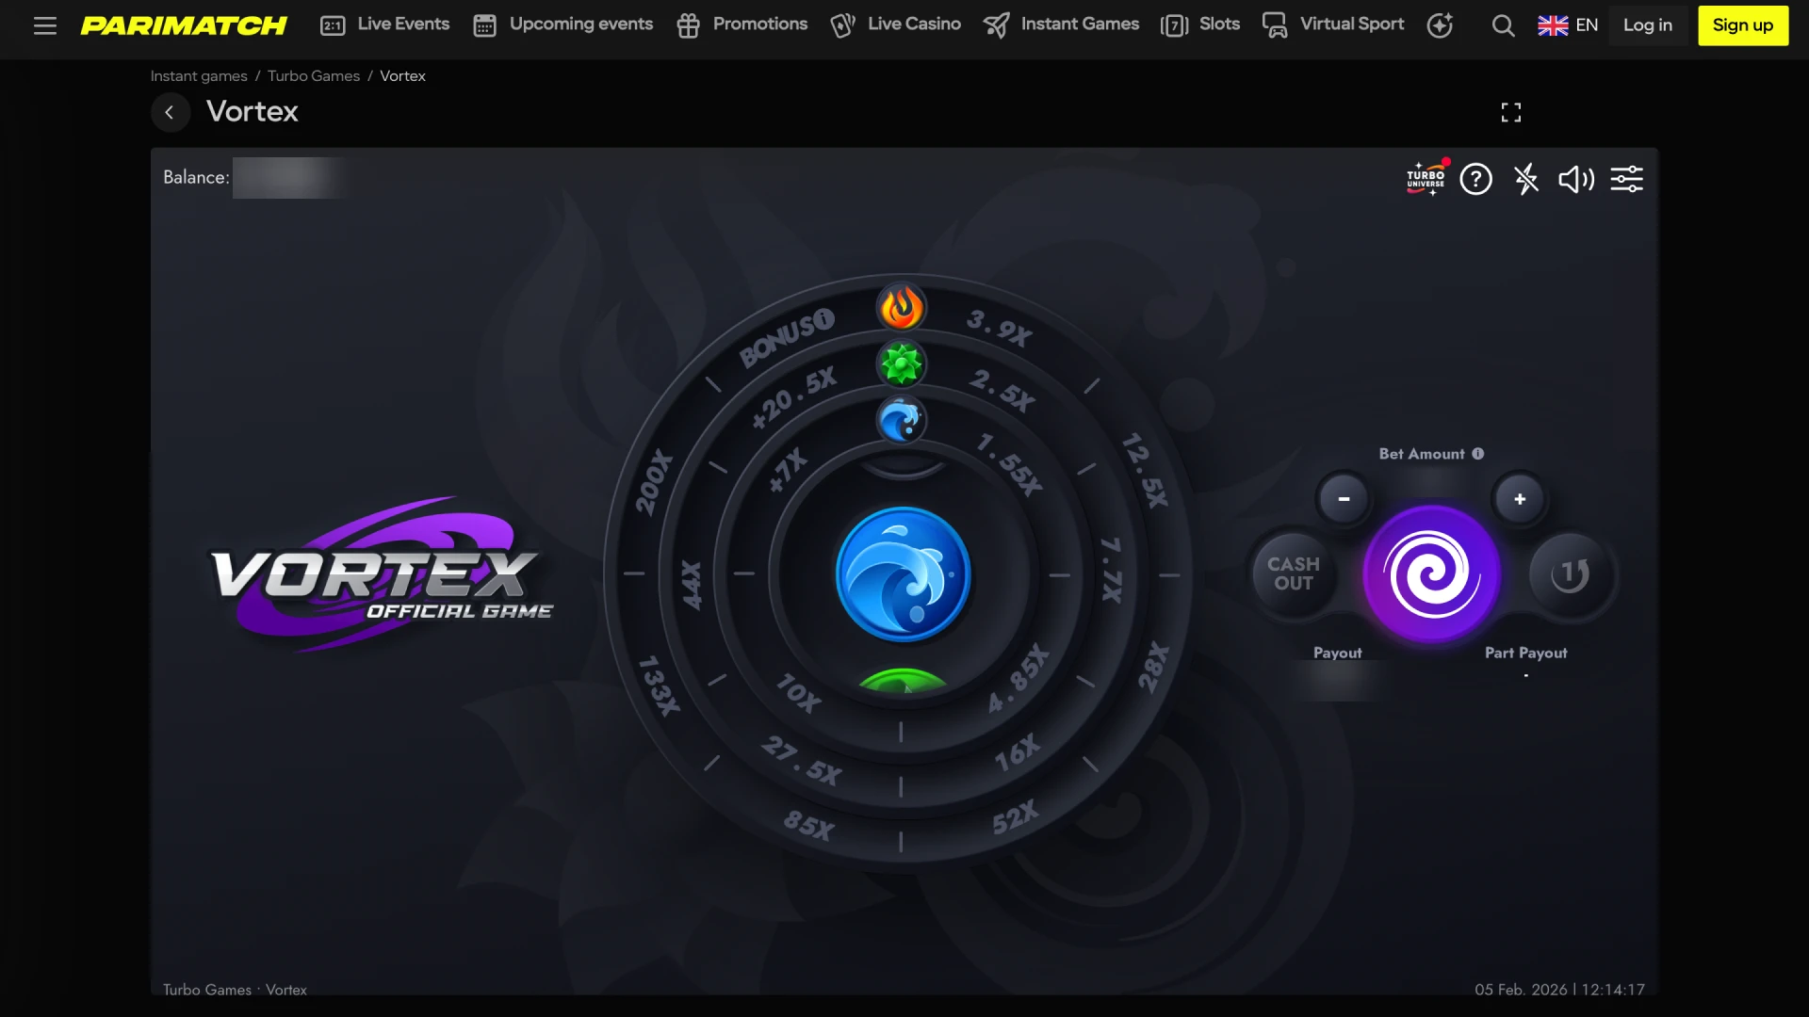Toggle the hamburger navigation menu
Image resolution: width=1809 pixels, height=1017 pixels.
(45, 25)
